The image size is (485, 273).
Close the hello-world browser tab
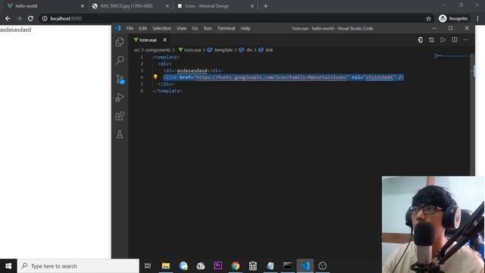(83, 6)
